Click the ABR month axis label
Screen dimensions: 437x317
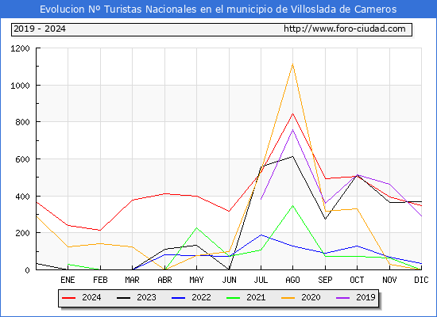pyautogui.click(x=164, y=280)
